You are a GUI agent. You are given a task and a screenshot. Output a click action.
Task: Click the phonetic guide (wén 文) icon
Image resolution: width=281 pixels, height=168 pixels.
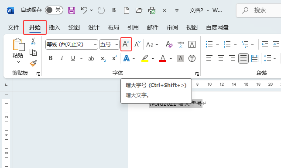click(181, 44)
